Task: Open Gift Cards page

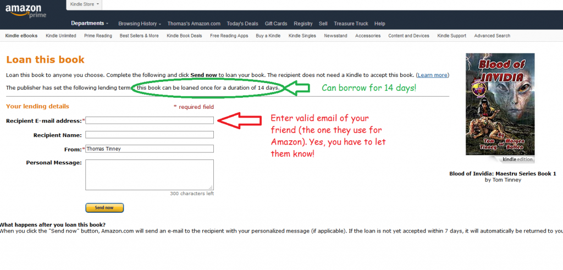Action: (276, 24)
